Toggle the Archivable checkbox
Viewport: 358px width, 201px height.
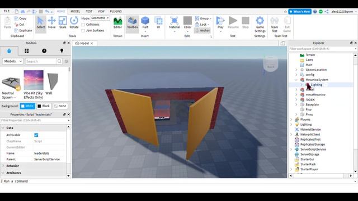point(36,135)
